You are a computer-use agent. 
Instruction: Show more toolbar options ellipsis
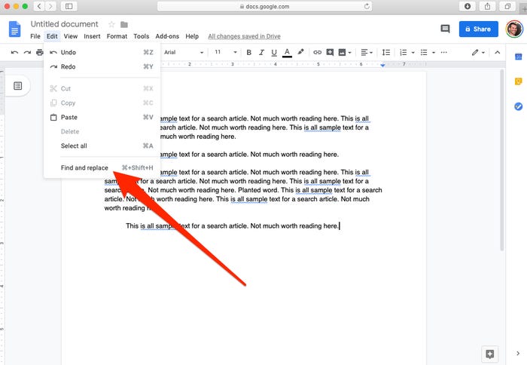click(x=443, y=52)
